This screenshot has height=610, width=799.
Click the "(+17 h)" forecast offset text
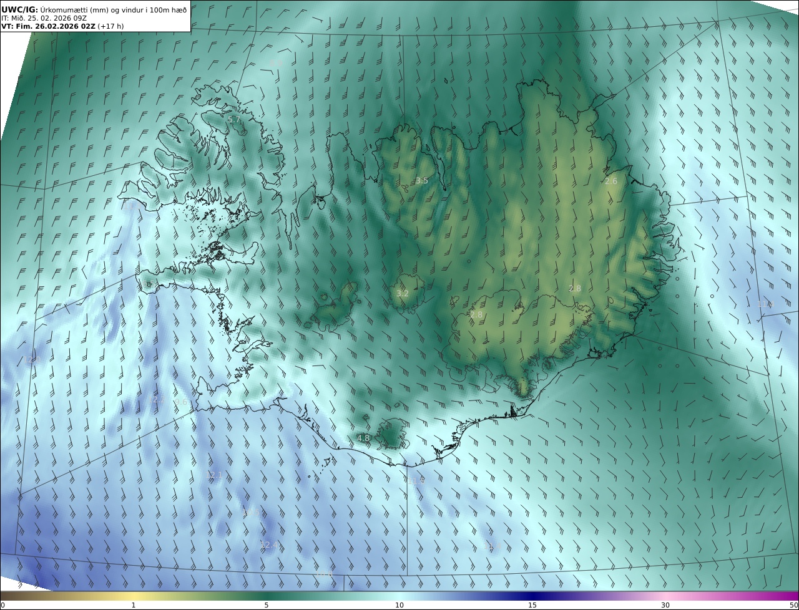click(111, 27)
